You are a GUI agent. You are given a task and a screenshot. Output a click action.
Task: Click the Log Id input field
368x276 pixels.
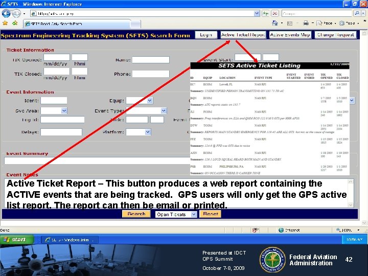tap(62, 120)
